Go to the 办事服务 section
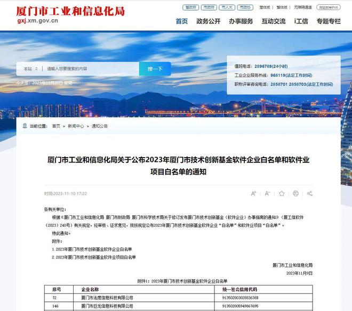This screenshot has height=311, width=352. [x=241, y=21]
